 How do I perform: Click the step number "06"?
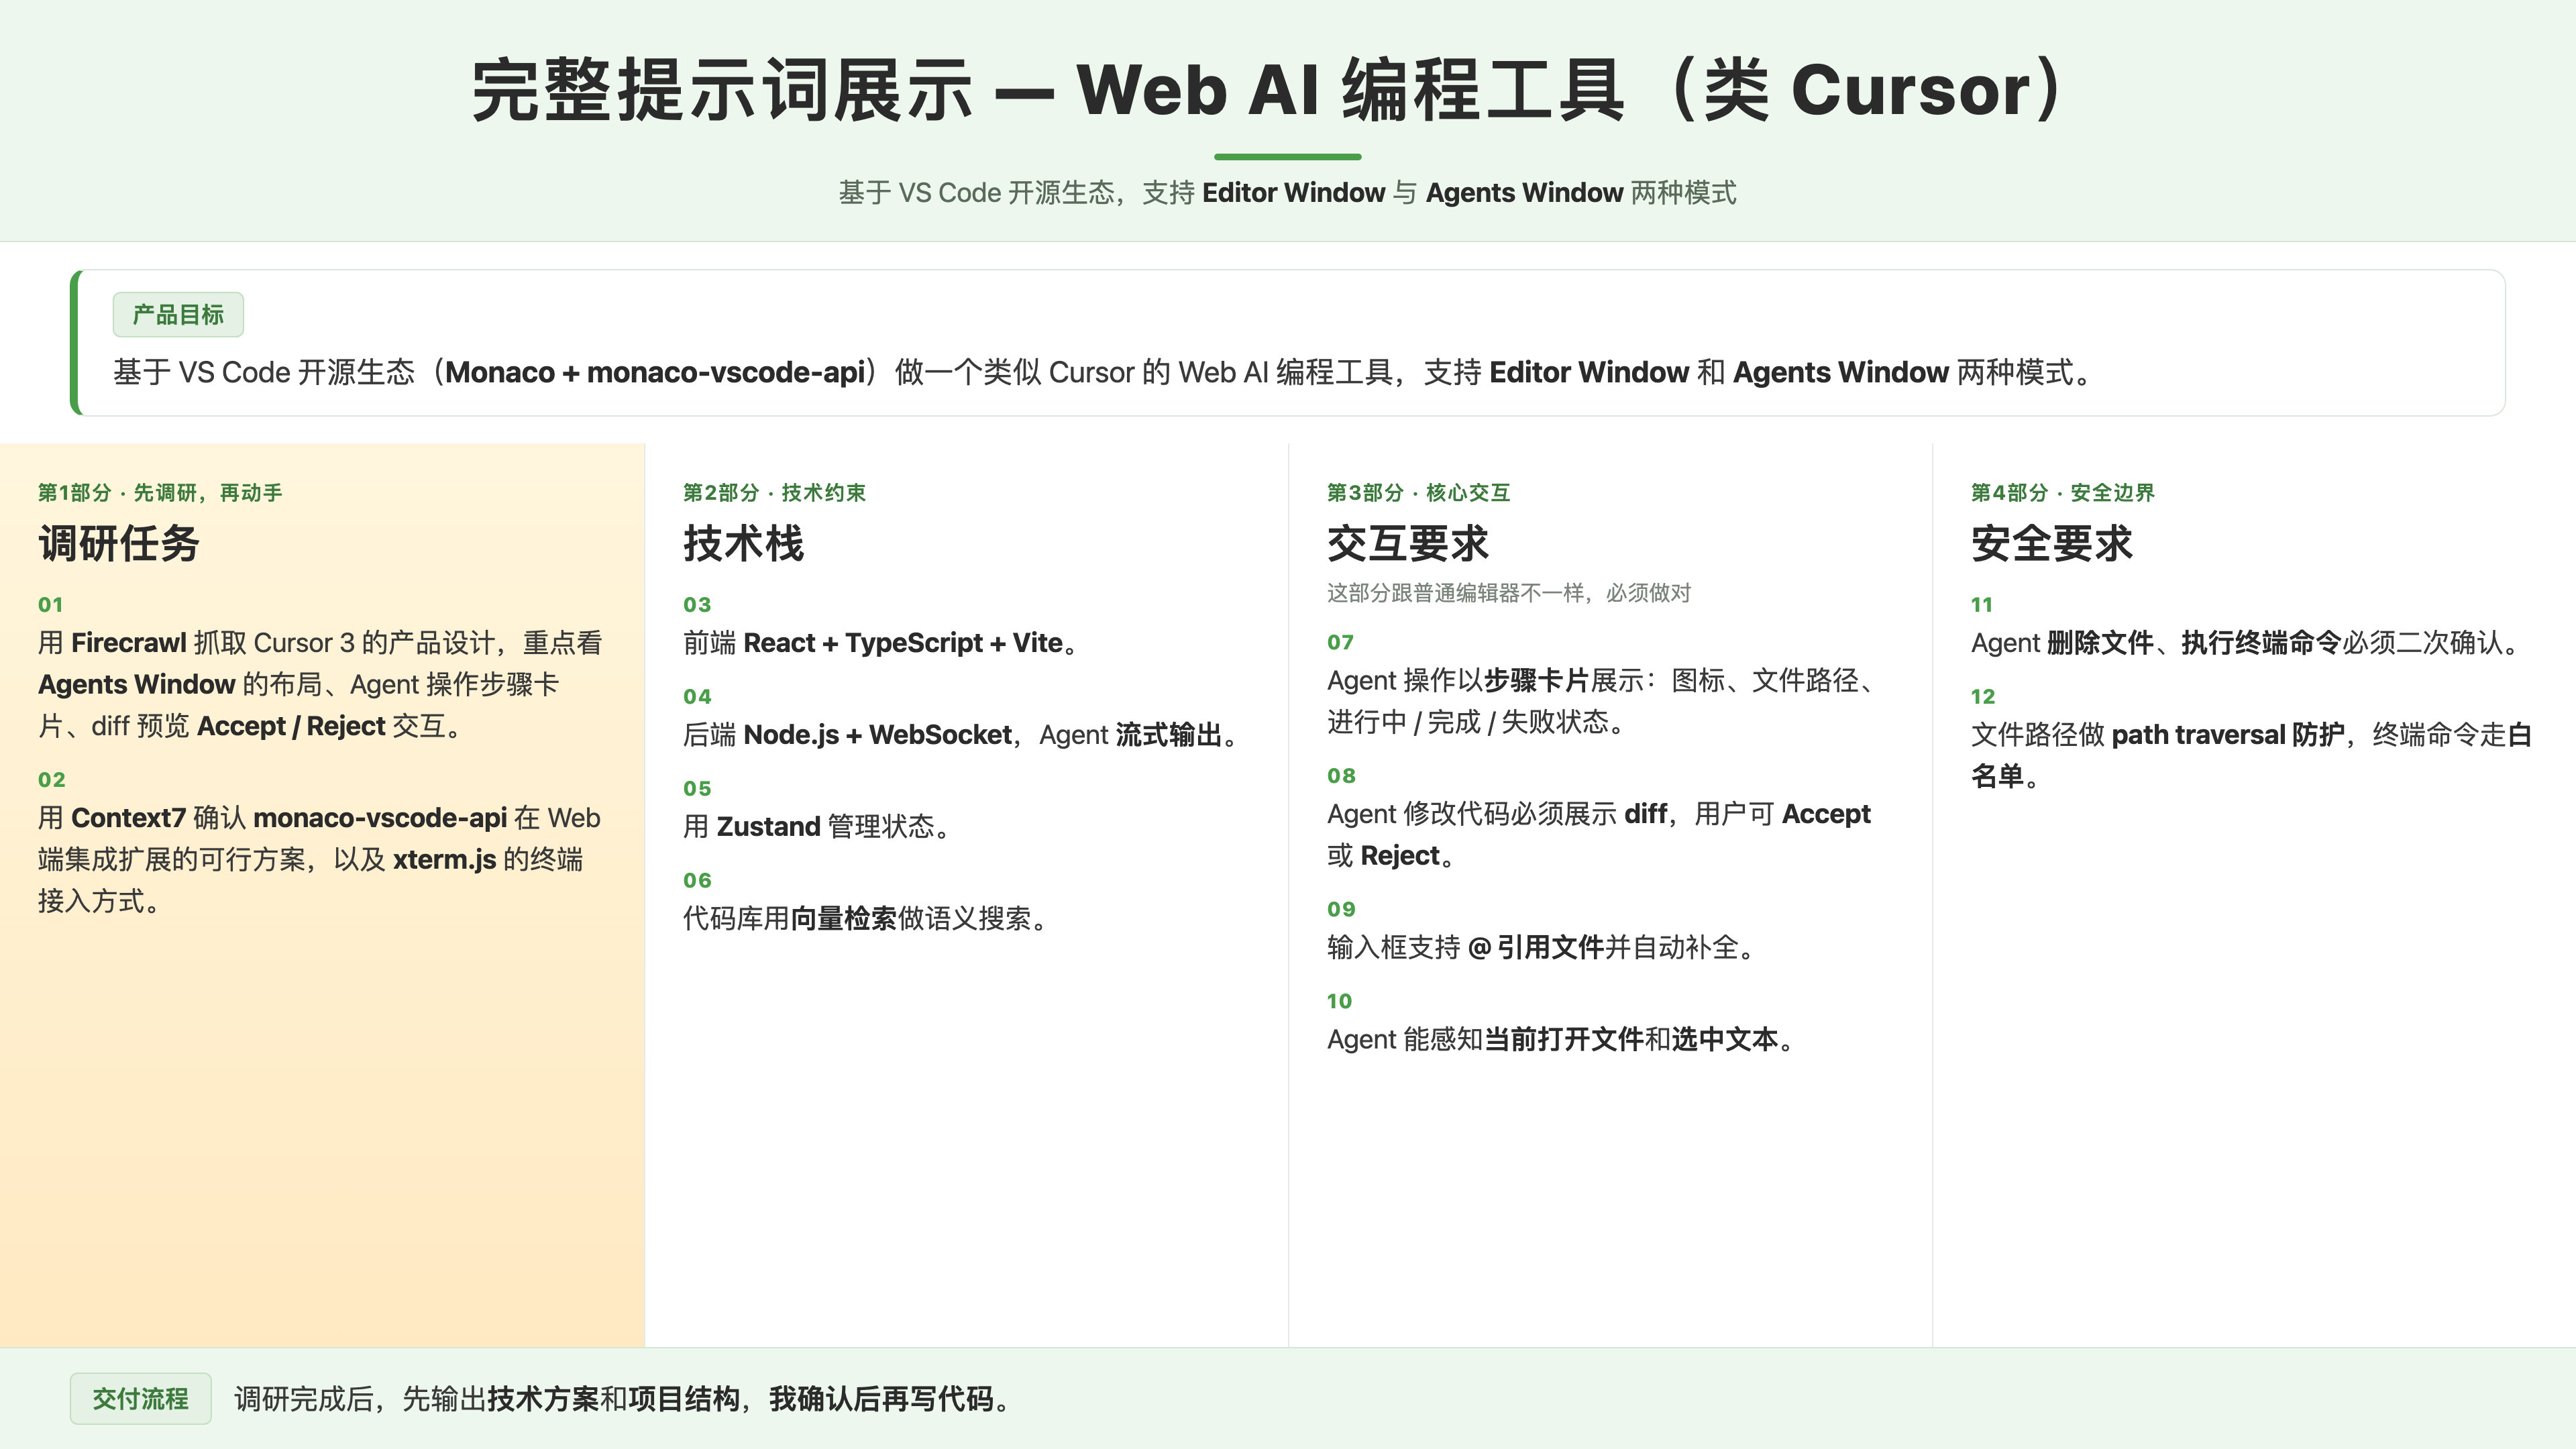tap(697, 880)
